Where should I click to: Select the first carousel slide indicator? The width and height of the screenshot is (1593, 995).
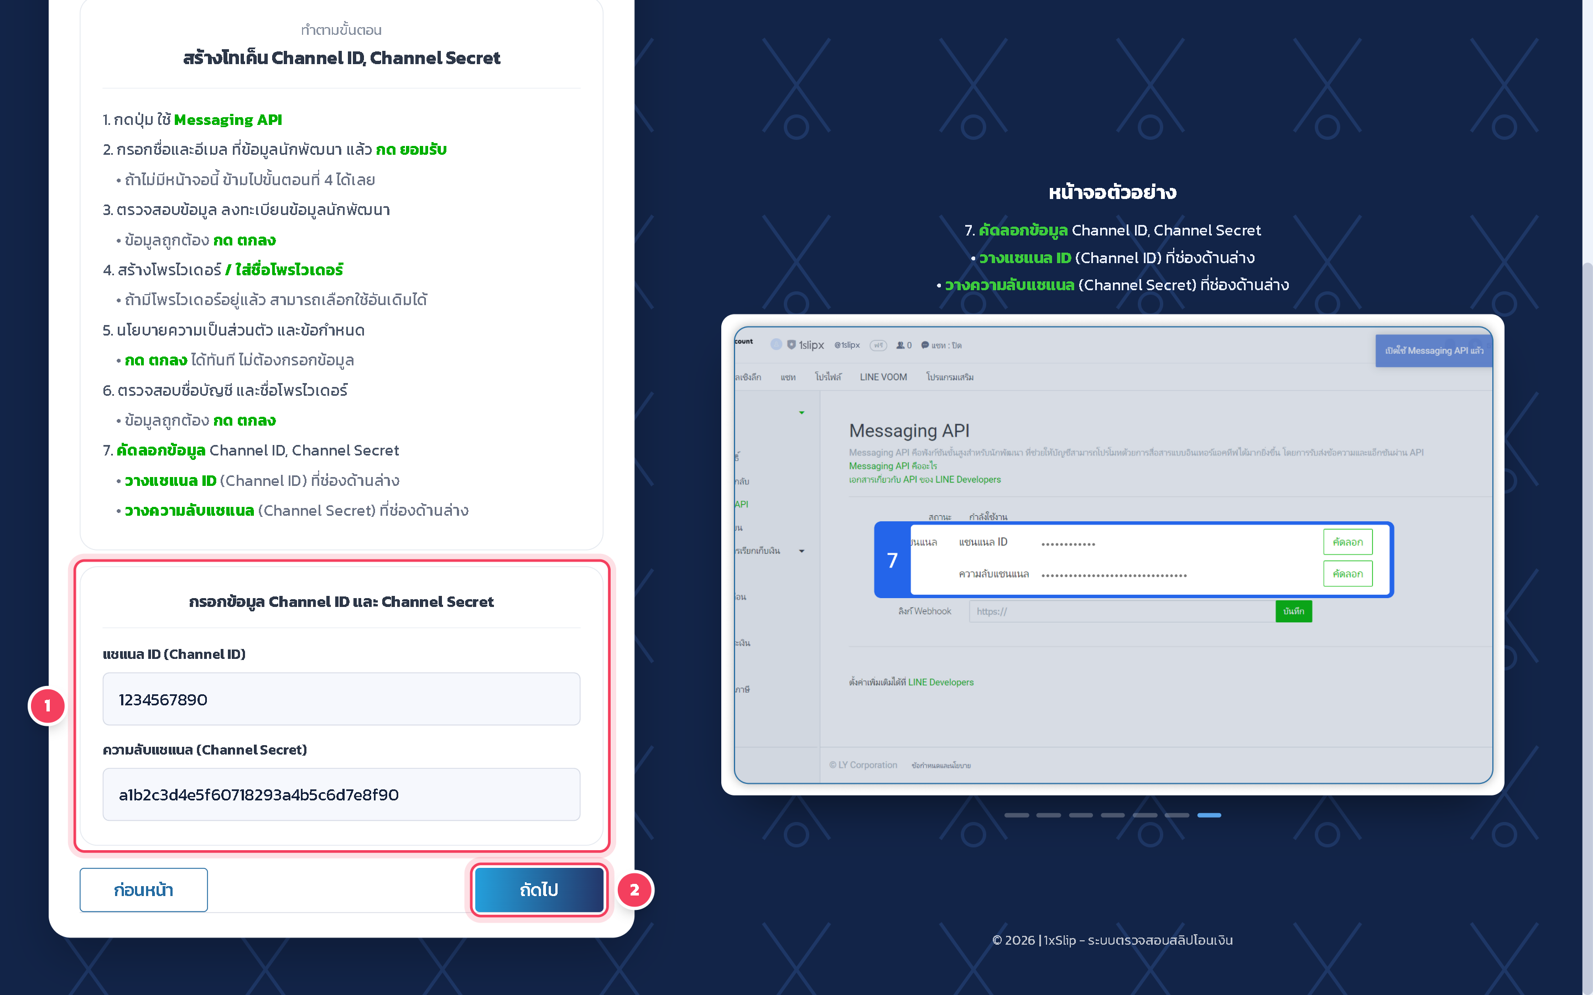pyautogui.click(x=1016, y=815)
